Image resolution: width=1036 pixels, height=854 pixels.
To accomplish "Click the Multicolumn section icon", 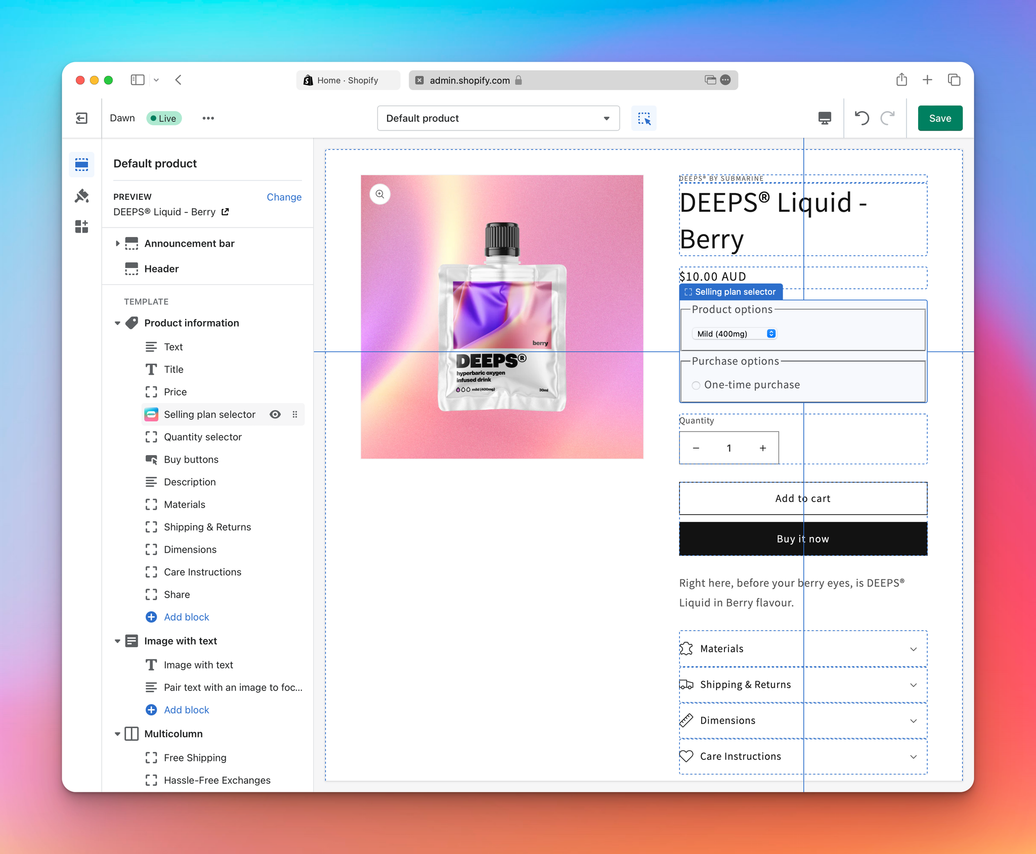I will [x=132, y=734].
